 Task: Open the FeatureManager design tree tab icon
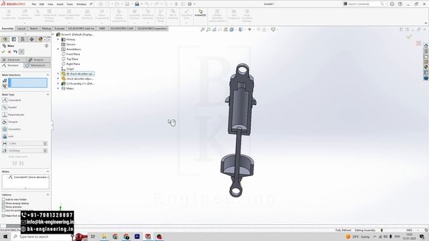pos(5,39)
